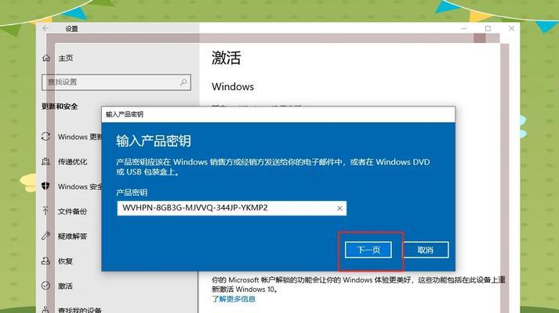Click the 取消 cancel button
Image resolution: width=559 pixels, height=313 pixels.
[x=425, y=250]
